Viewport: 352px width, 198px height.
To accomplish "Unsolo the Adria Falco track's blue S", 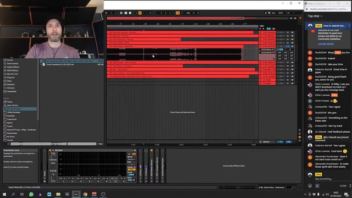I will [x=288, y=46].
